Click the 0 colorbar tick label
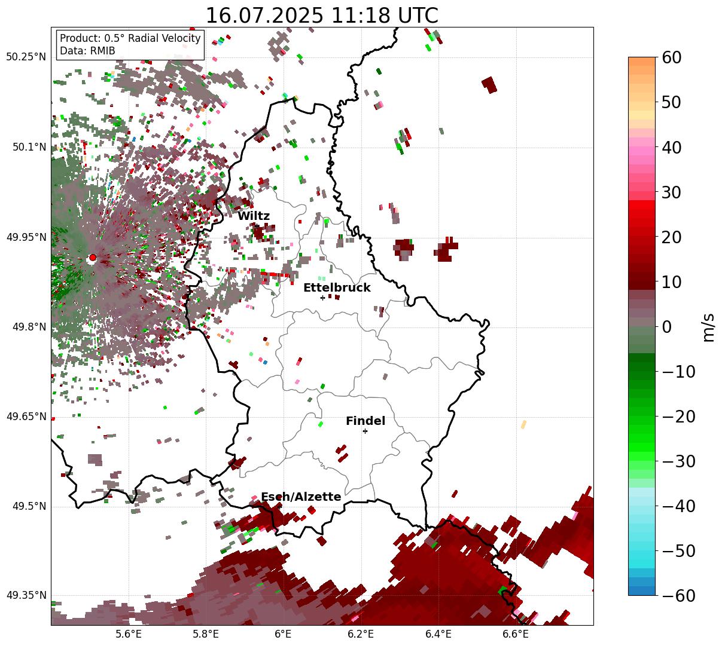Image resolution: width=722 pixels, height=646 pixels. coord(666,327)
